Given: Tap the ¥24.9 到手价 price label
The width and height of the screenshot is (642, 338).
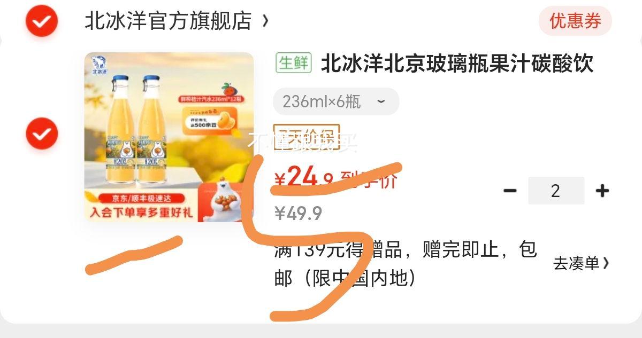Looking at the screenshot, I should [x=335, y=178].
